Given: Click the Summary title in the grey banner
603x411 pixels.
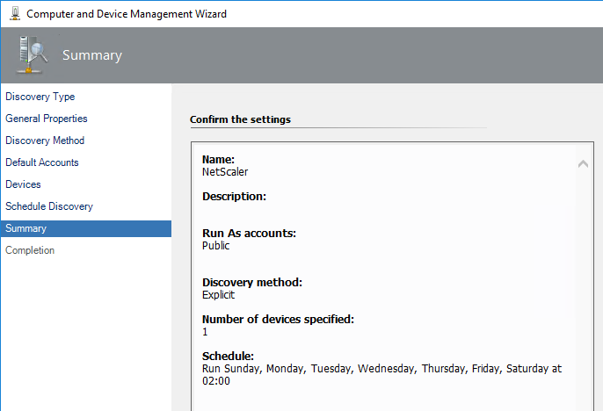Looking at the screenshot, I should (x=92, y=55).
